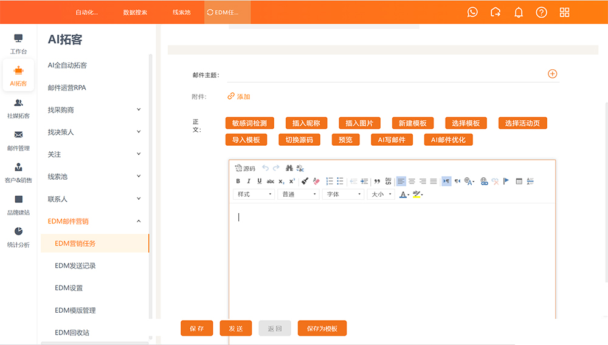This screenshot has height=345, width=608.
Task: Click the 添加 attachment link
Action: (239, 97)
